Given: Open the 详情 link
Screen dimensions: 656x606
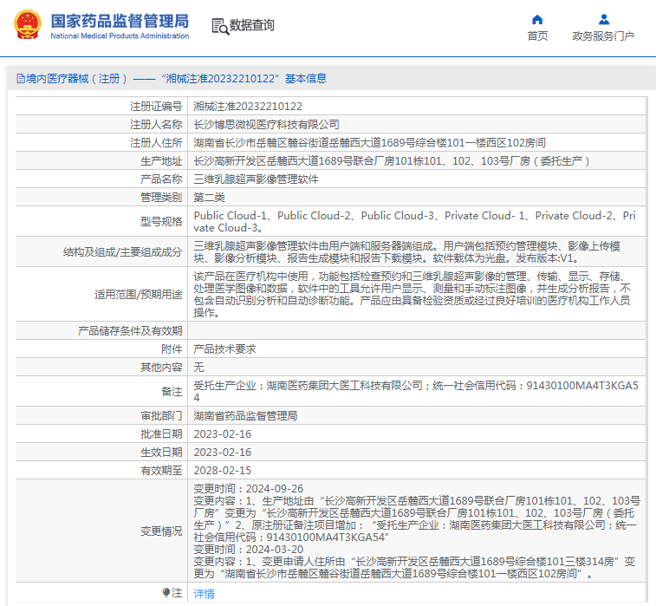Looking at the screenshot, I should point(204,594).
